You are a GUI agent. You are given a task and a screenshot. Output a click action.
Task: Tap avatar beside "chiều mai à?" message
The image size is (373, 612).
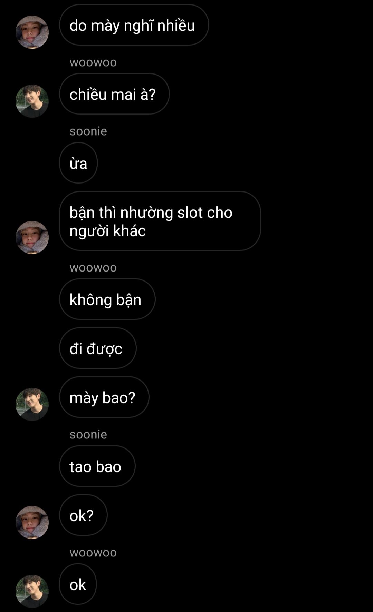pos(32,101)
